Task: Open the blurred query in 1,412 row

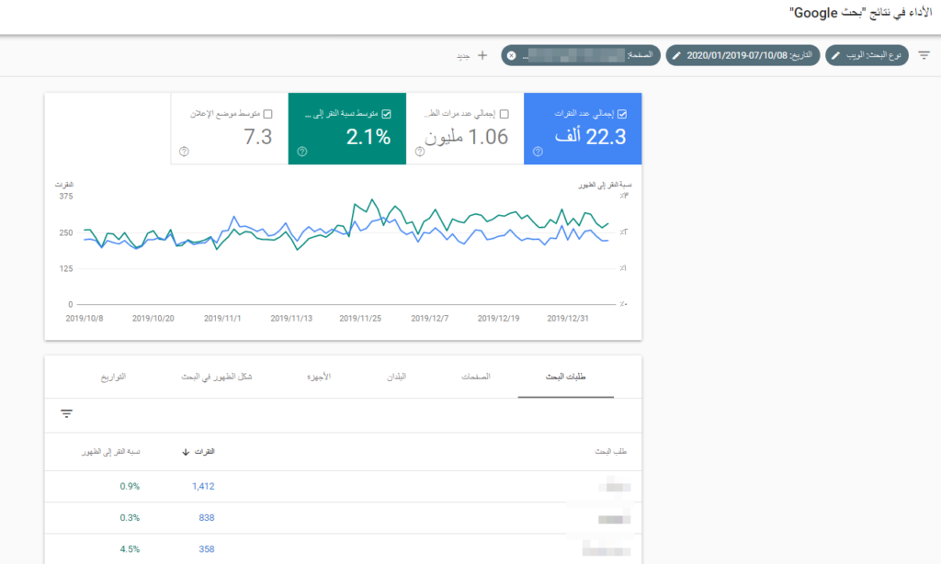Action: (615, 485)
